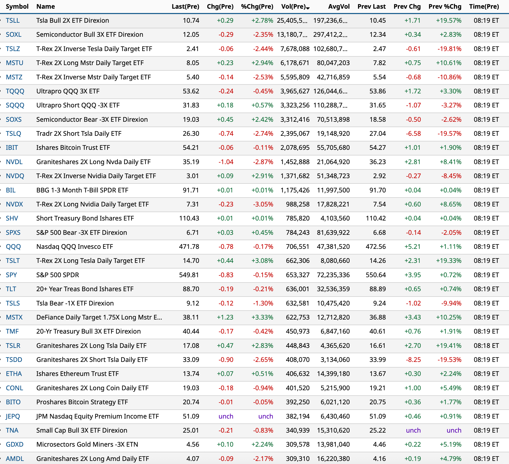Image resolution: width=509 pixels, height=464 pixels.
Task: Sort by Symbol column header
Action: [17, 6]
